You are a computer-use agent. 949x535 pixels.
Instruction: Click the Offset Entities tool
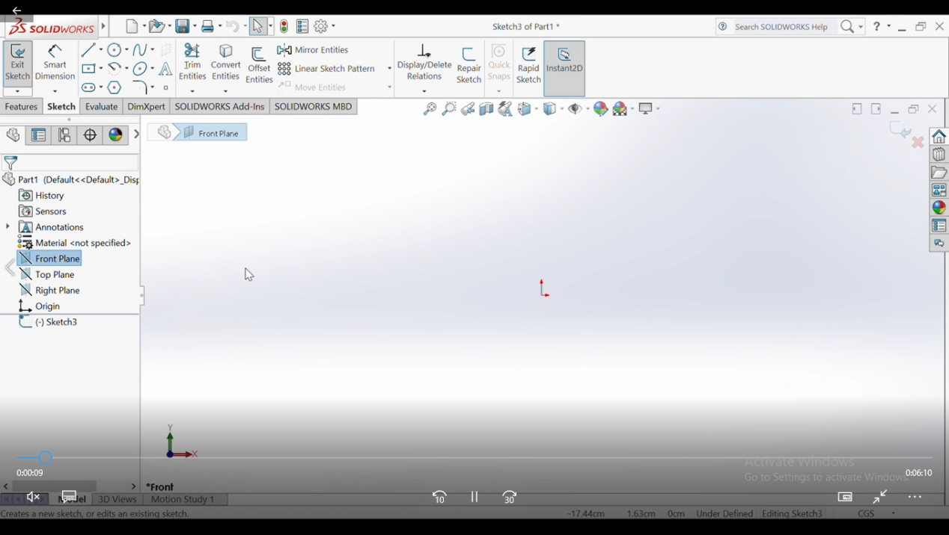(259, 64)
